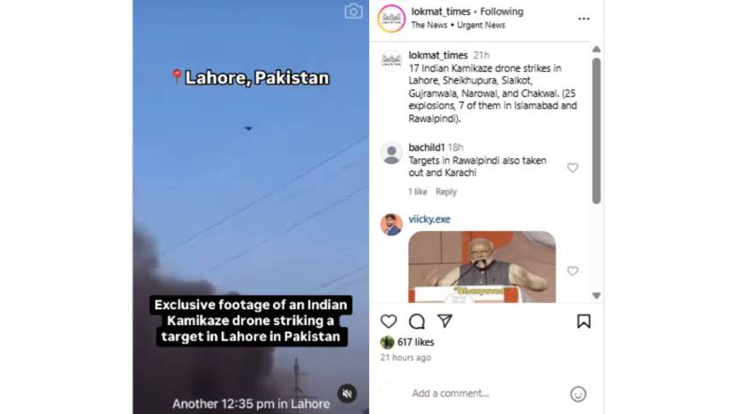Open bachild1's profile avatar

click(x=391, y=154)
